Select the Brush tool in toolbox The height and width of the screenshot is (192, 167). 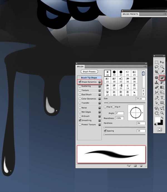click(162, 78)
